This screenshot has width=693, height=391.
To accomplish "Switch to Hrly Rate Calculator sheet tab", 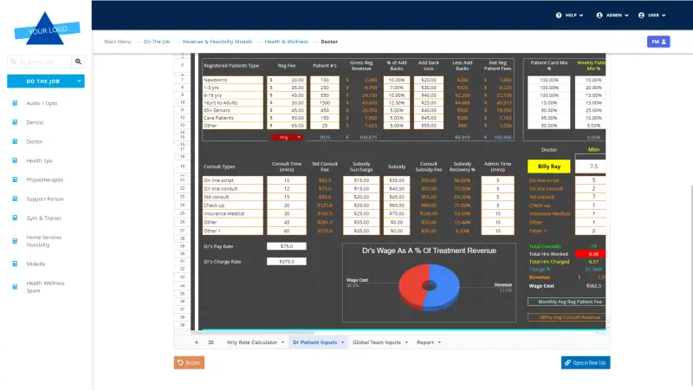I will 255,342.
